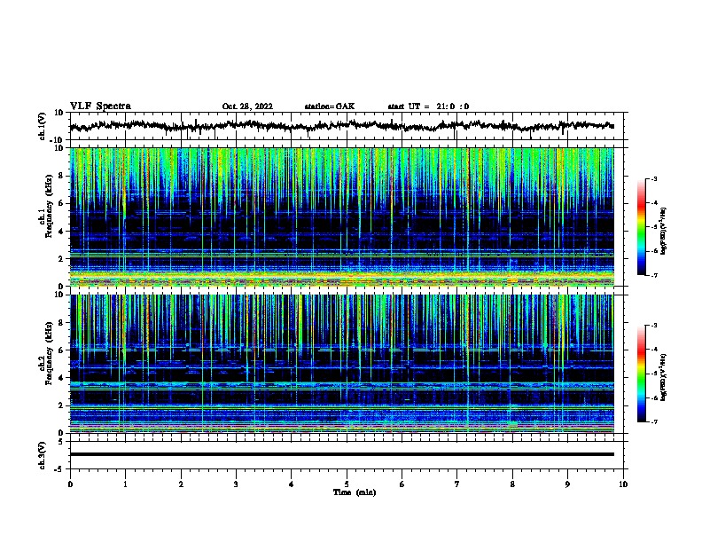Click the "-7" label on ch.1 color bar
702x543 pixels.
pos(654,275)
